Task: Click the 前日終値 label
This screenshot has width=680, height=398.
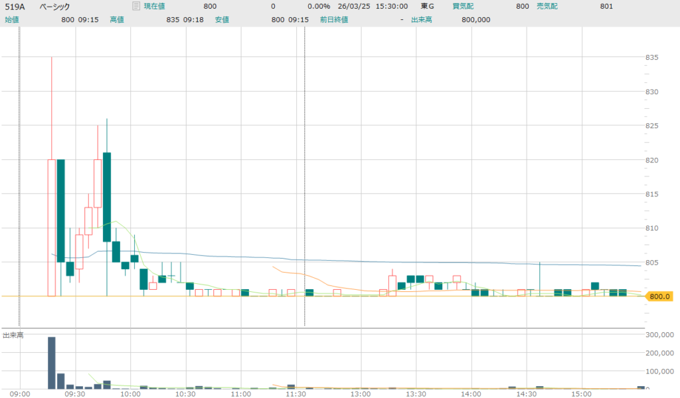Action: (x=334, y=19)
